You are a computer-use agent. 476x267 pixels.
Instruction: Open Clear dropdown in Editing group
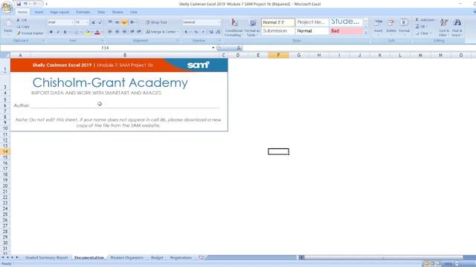pos(423,33)
